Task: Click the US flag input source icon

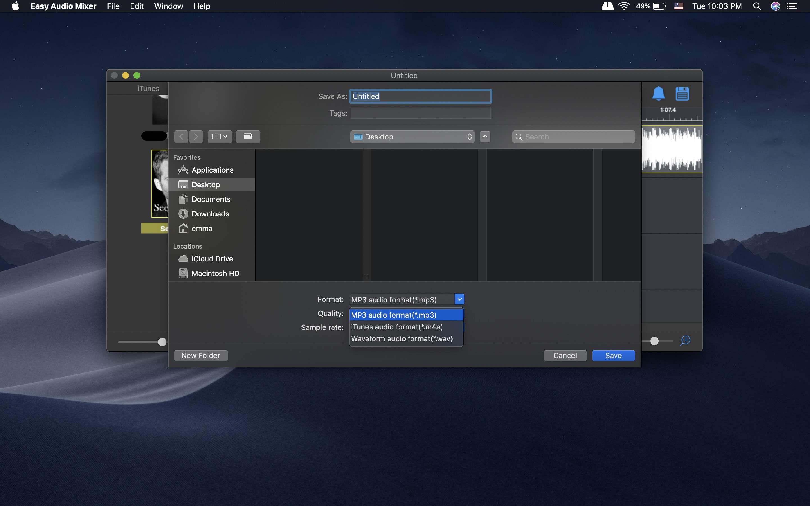Action: click(x=679, y=6)
